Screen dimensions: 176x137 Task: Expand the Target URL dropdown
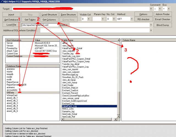pos(151,9)
